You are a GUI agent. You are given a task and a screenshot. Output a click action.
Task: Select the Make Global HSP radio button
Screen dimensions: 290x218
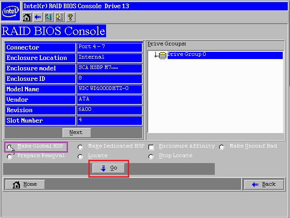tap(10, 147)
